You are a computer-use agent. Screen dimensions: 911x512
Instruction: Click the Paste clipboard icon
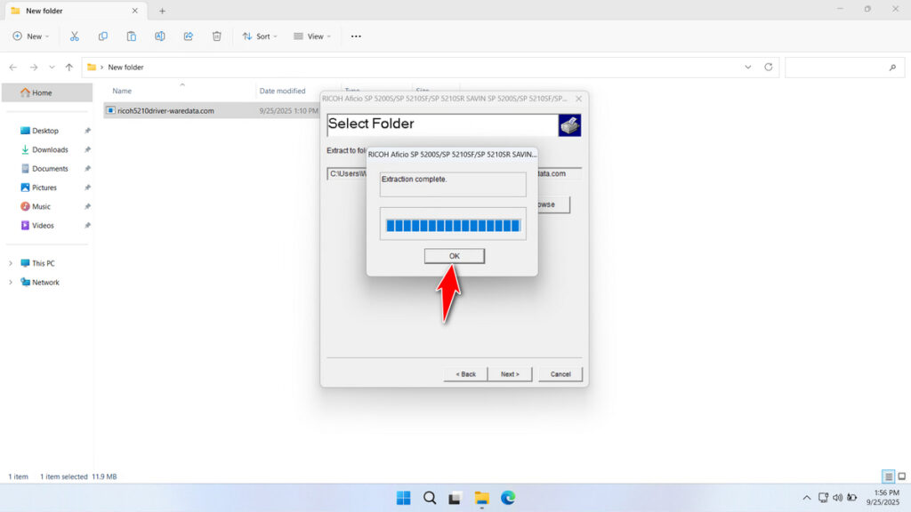tap(132, 36)
